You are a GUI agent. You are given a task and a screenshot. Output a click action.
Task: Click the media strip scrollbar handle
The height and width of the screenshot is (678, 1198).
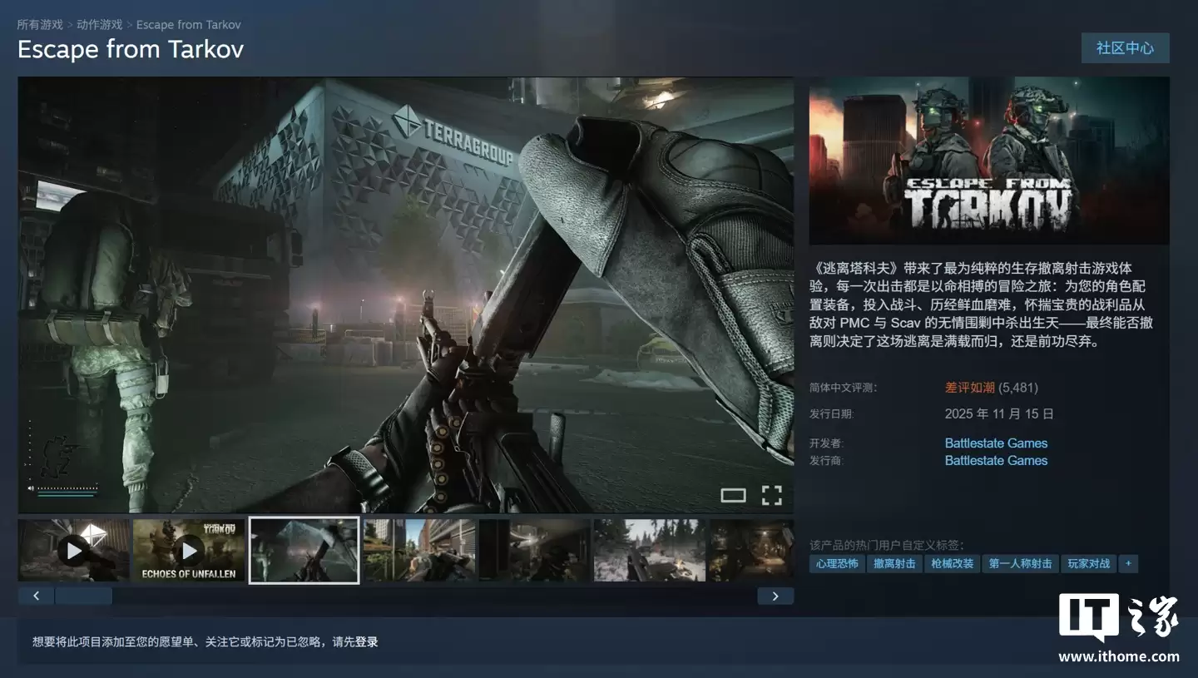click(83, 596)
